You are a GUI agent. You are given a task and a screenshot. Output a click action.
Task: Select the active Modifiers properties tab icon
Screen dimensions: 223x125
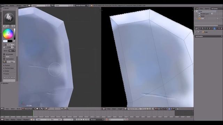[x=215, y=28]
